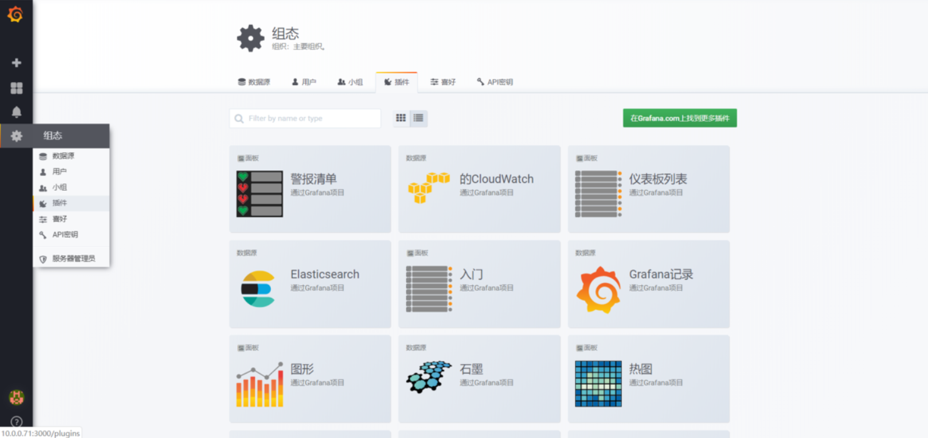The width and height of the screenshot is (928, 438).
Task: Click the 入门 plugin list icon
Action: [x=429, y=289]
